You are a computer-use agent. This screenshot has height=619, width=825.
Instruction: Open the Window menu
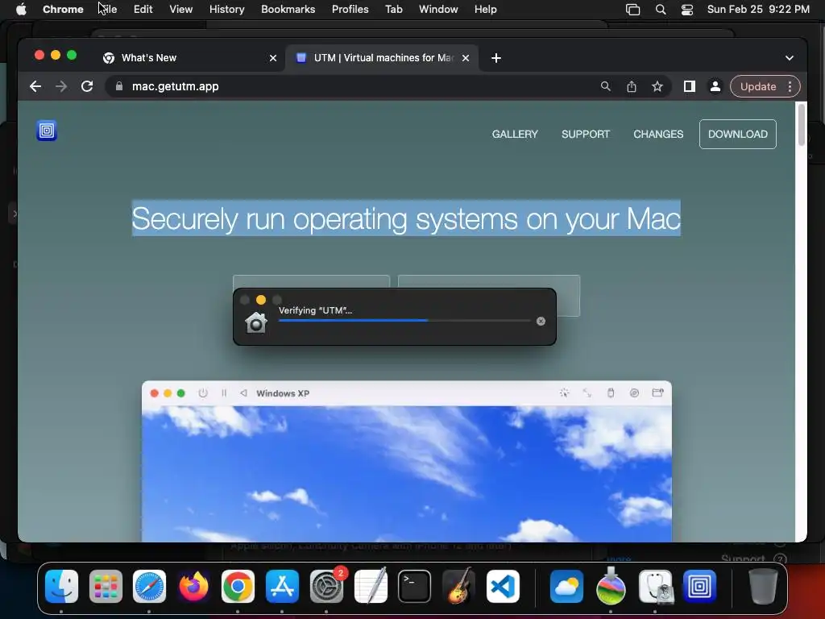tap(438, 9)
